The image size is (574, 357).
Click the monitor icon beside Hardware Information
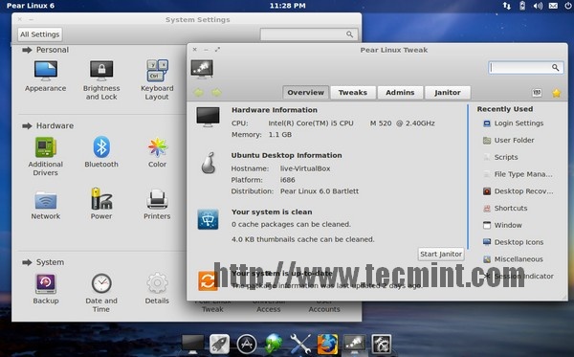[208, 117]
